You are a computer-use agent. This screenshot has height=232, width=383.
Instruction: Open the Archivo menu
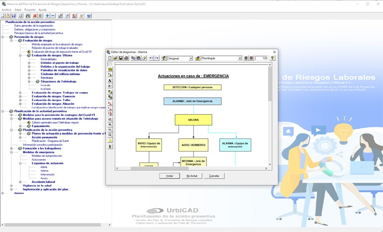6,10
